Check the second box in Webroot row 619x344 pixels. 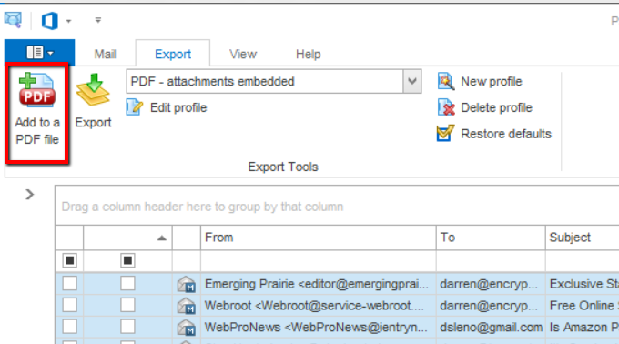pos(127,305)
